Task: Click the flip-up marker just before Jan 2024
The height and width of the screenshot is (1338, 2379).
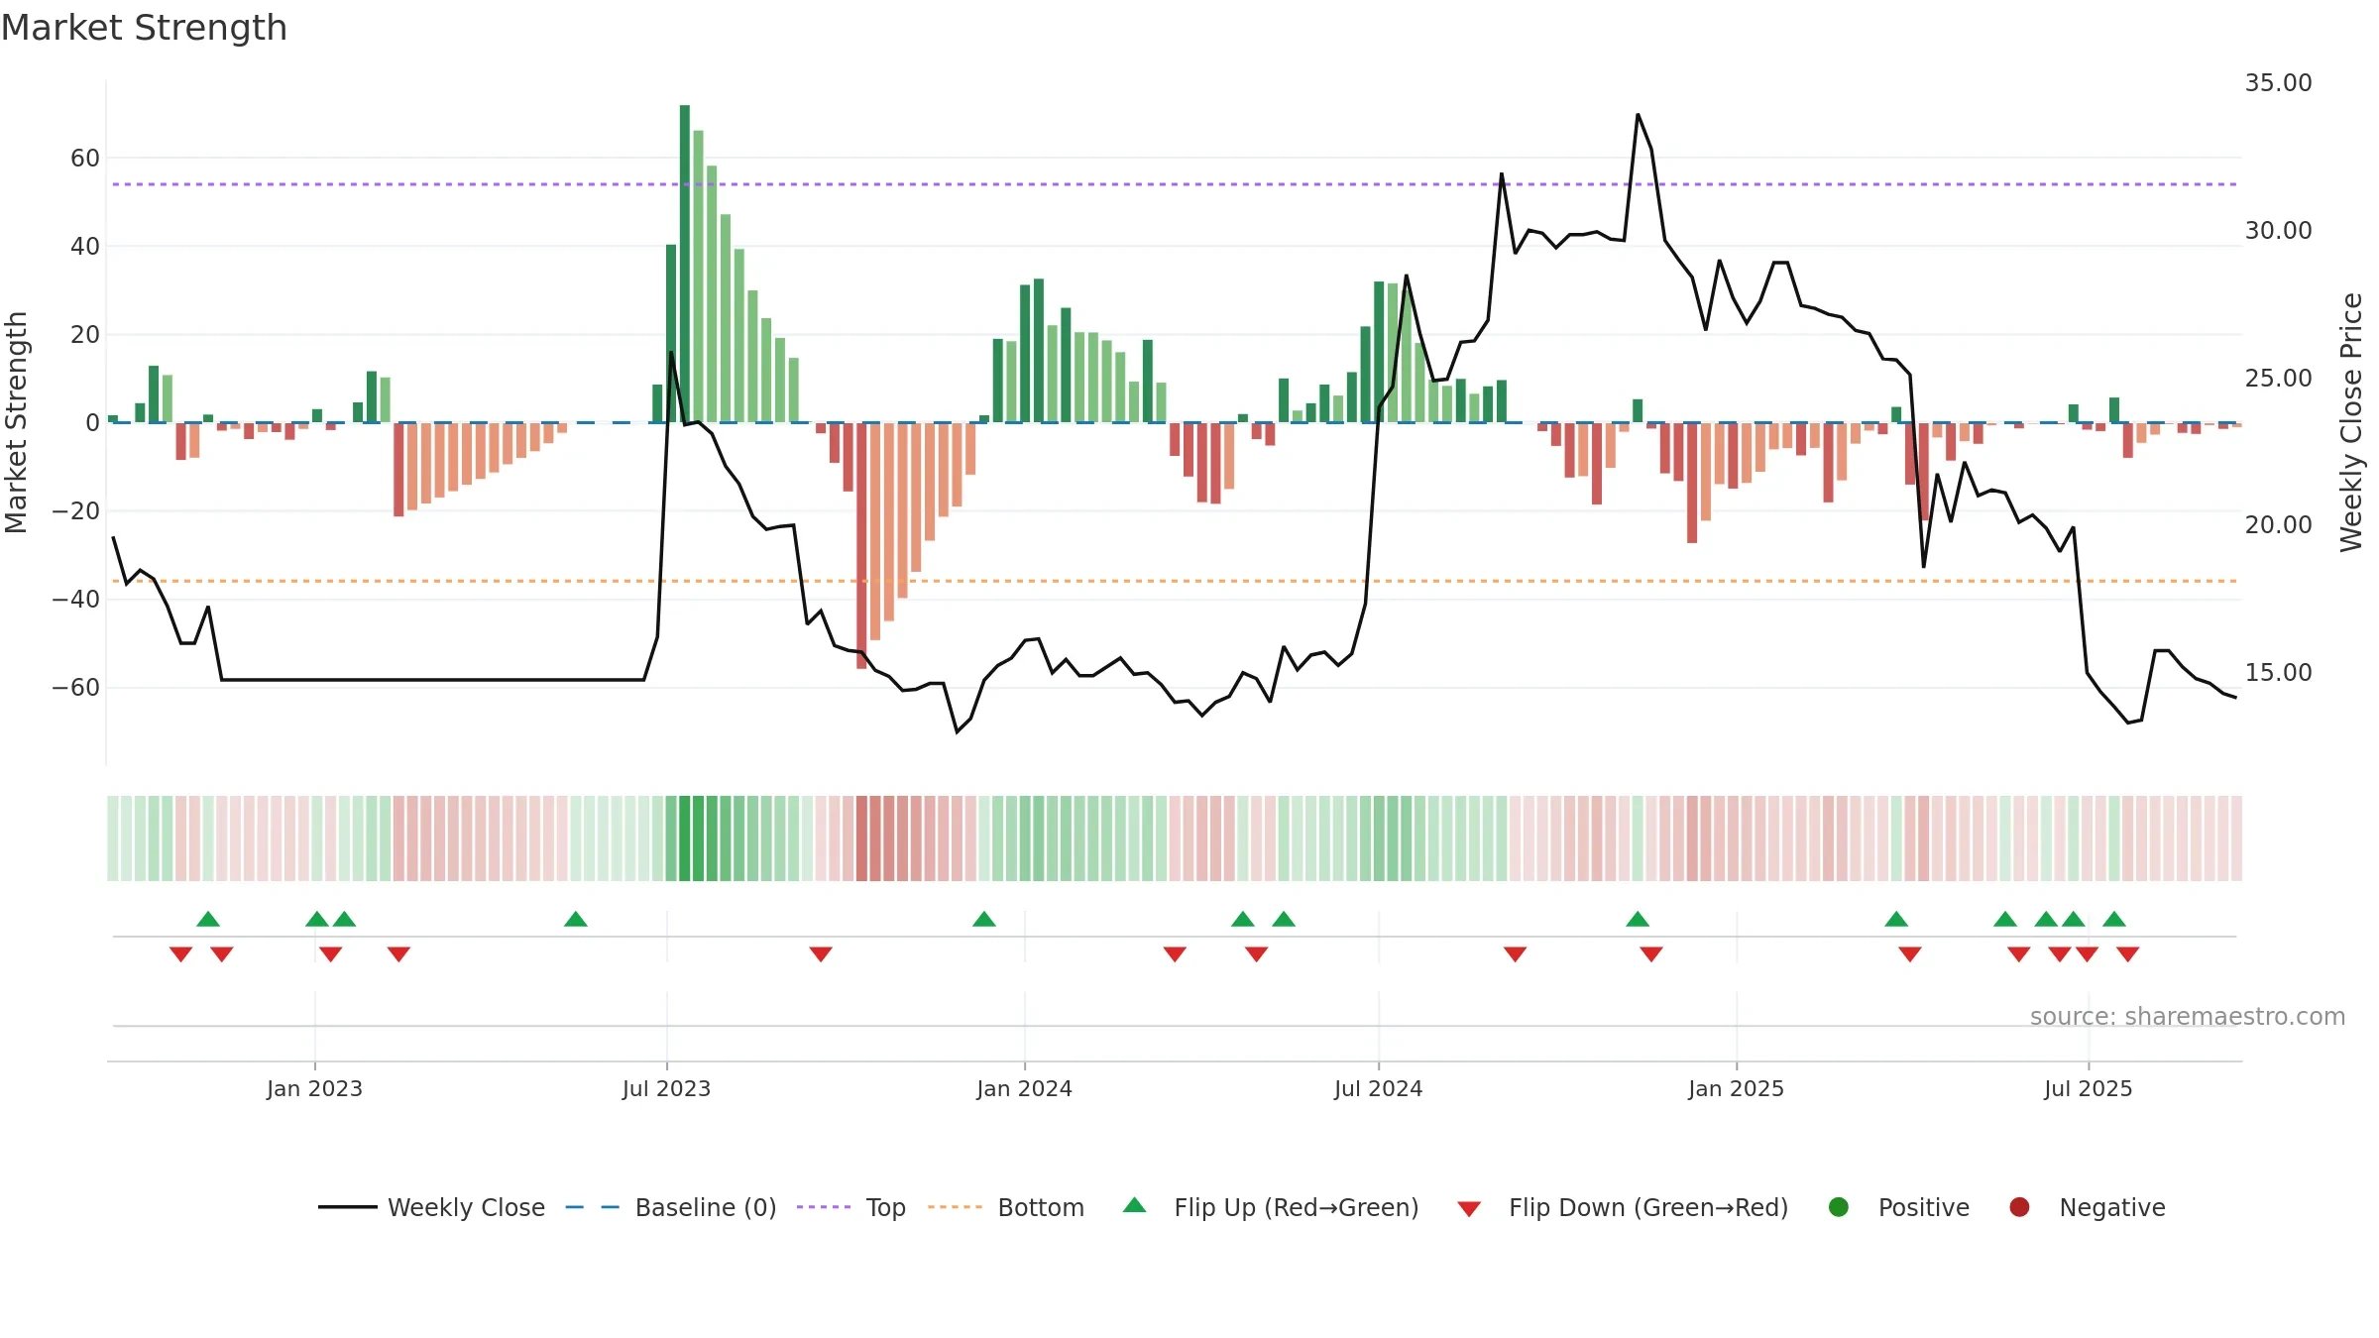Action: (x=984, y=920)
